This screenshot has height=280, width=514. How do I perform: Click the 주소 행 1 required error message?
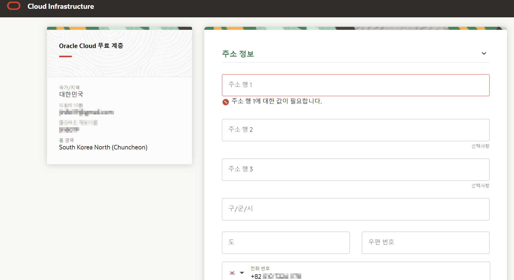pyautogui.click(x=277, y=101)
